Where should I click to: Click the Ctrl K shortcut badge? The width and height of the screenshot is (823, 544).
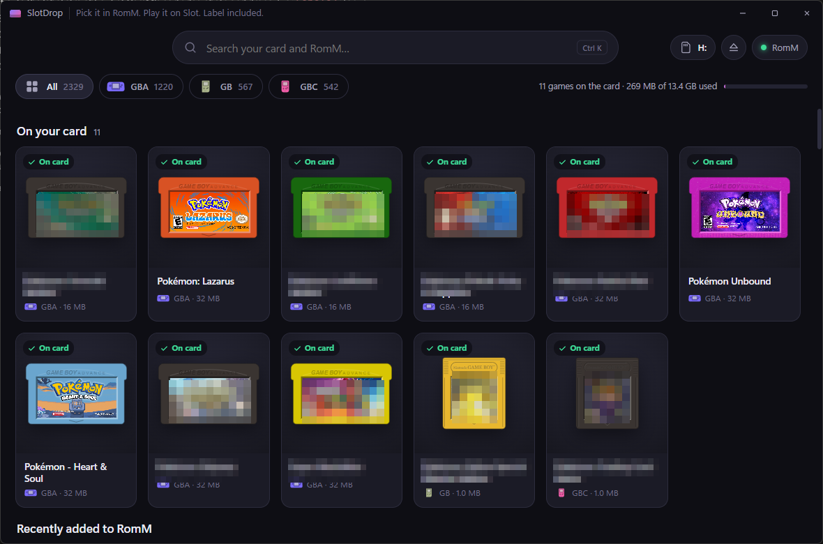(592, 48)
